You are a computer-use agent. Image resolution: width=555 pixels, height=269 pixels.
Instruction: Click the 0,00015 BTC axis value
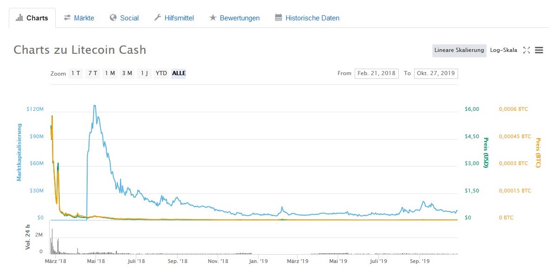pyautogui.click(x=515, y=191)
